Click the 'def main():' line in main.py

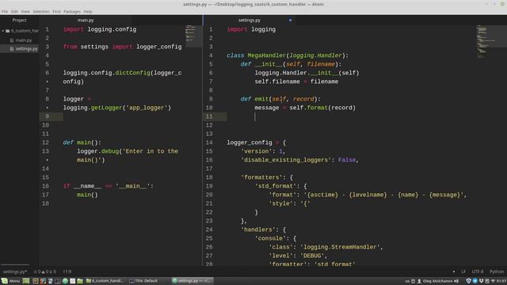[x=82, y=142]
